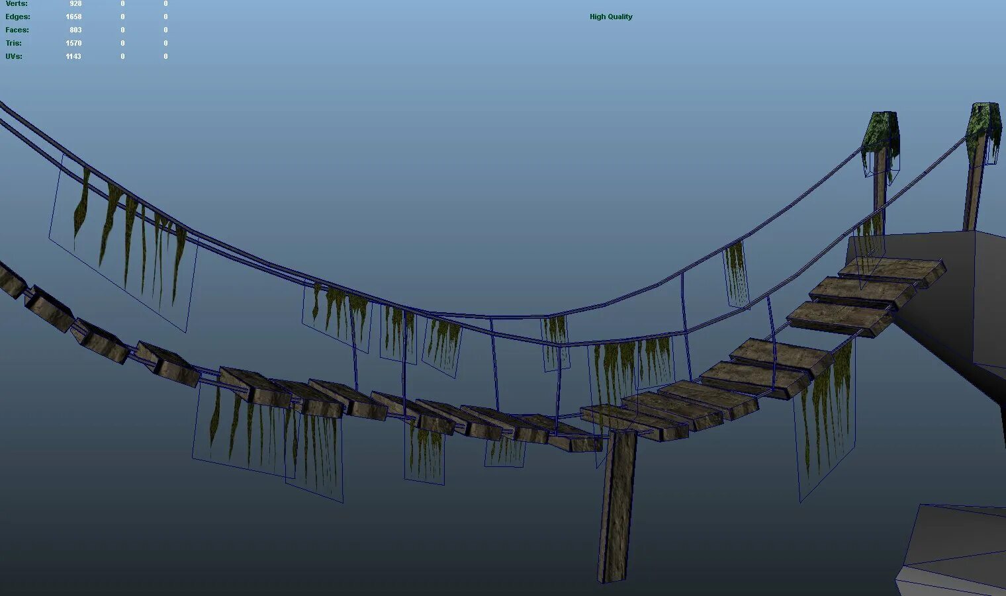Click the face count value 803
Viewport: 1006px width, 596px height.
[x=75, y=30]
